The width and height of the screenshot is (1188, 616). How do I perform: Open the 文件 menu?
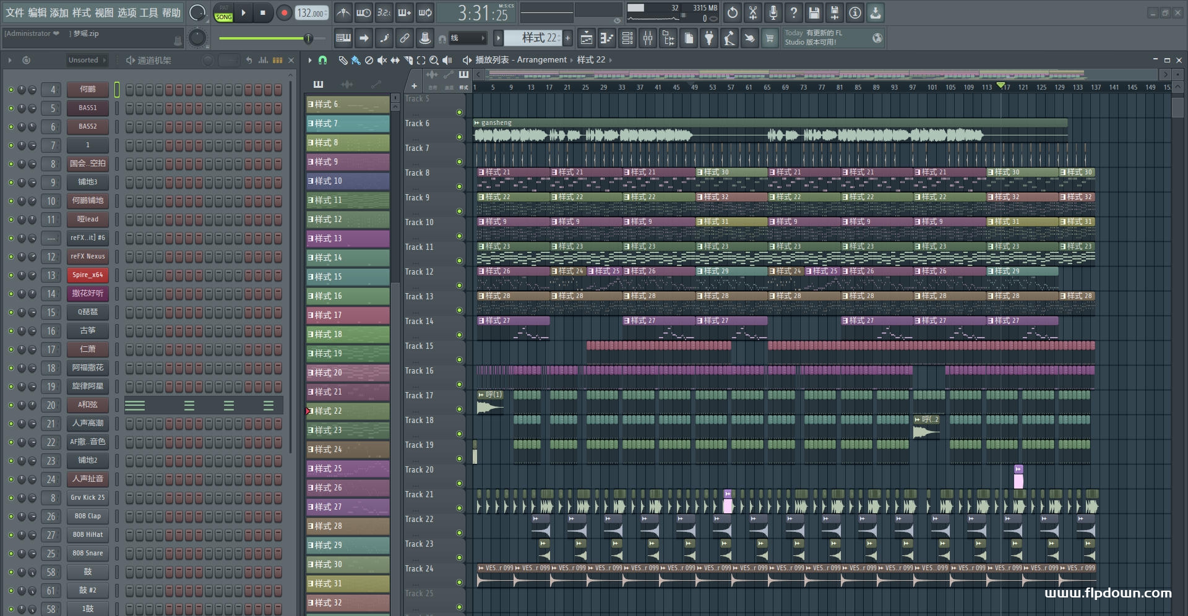[x=15, y=12]
